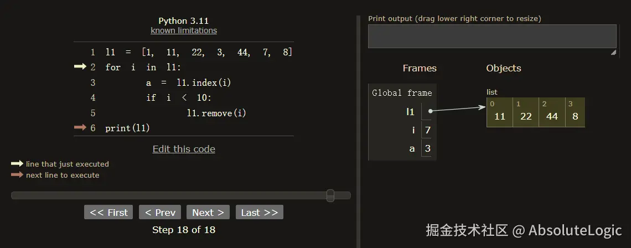Click code line 'a = l1.index(i)'

(x=188, y=82)
